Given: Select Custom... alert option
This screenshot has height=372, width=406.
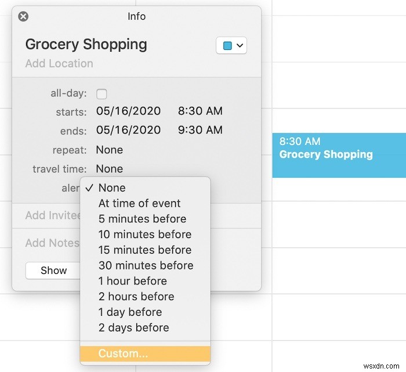Looking at the screenshot, I should [x=122, y=353].
